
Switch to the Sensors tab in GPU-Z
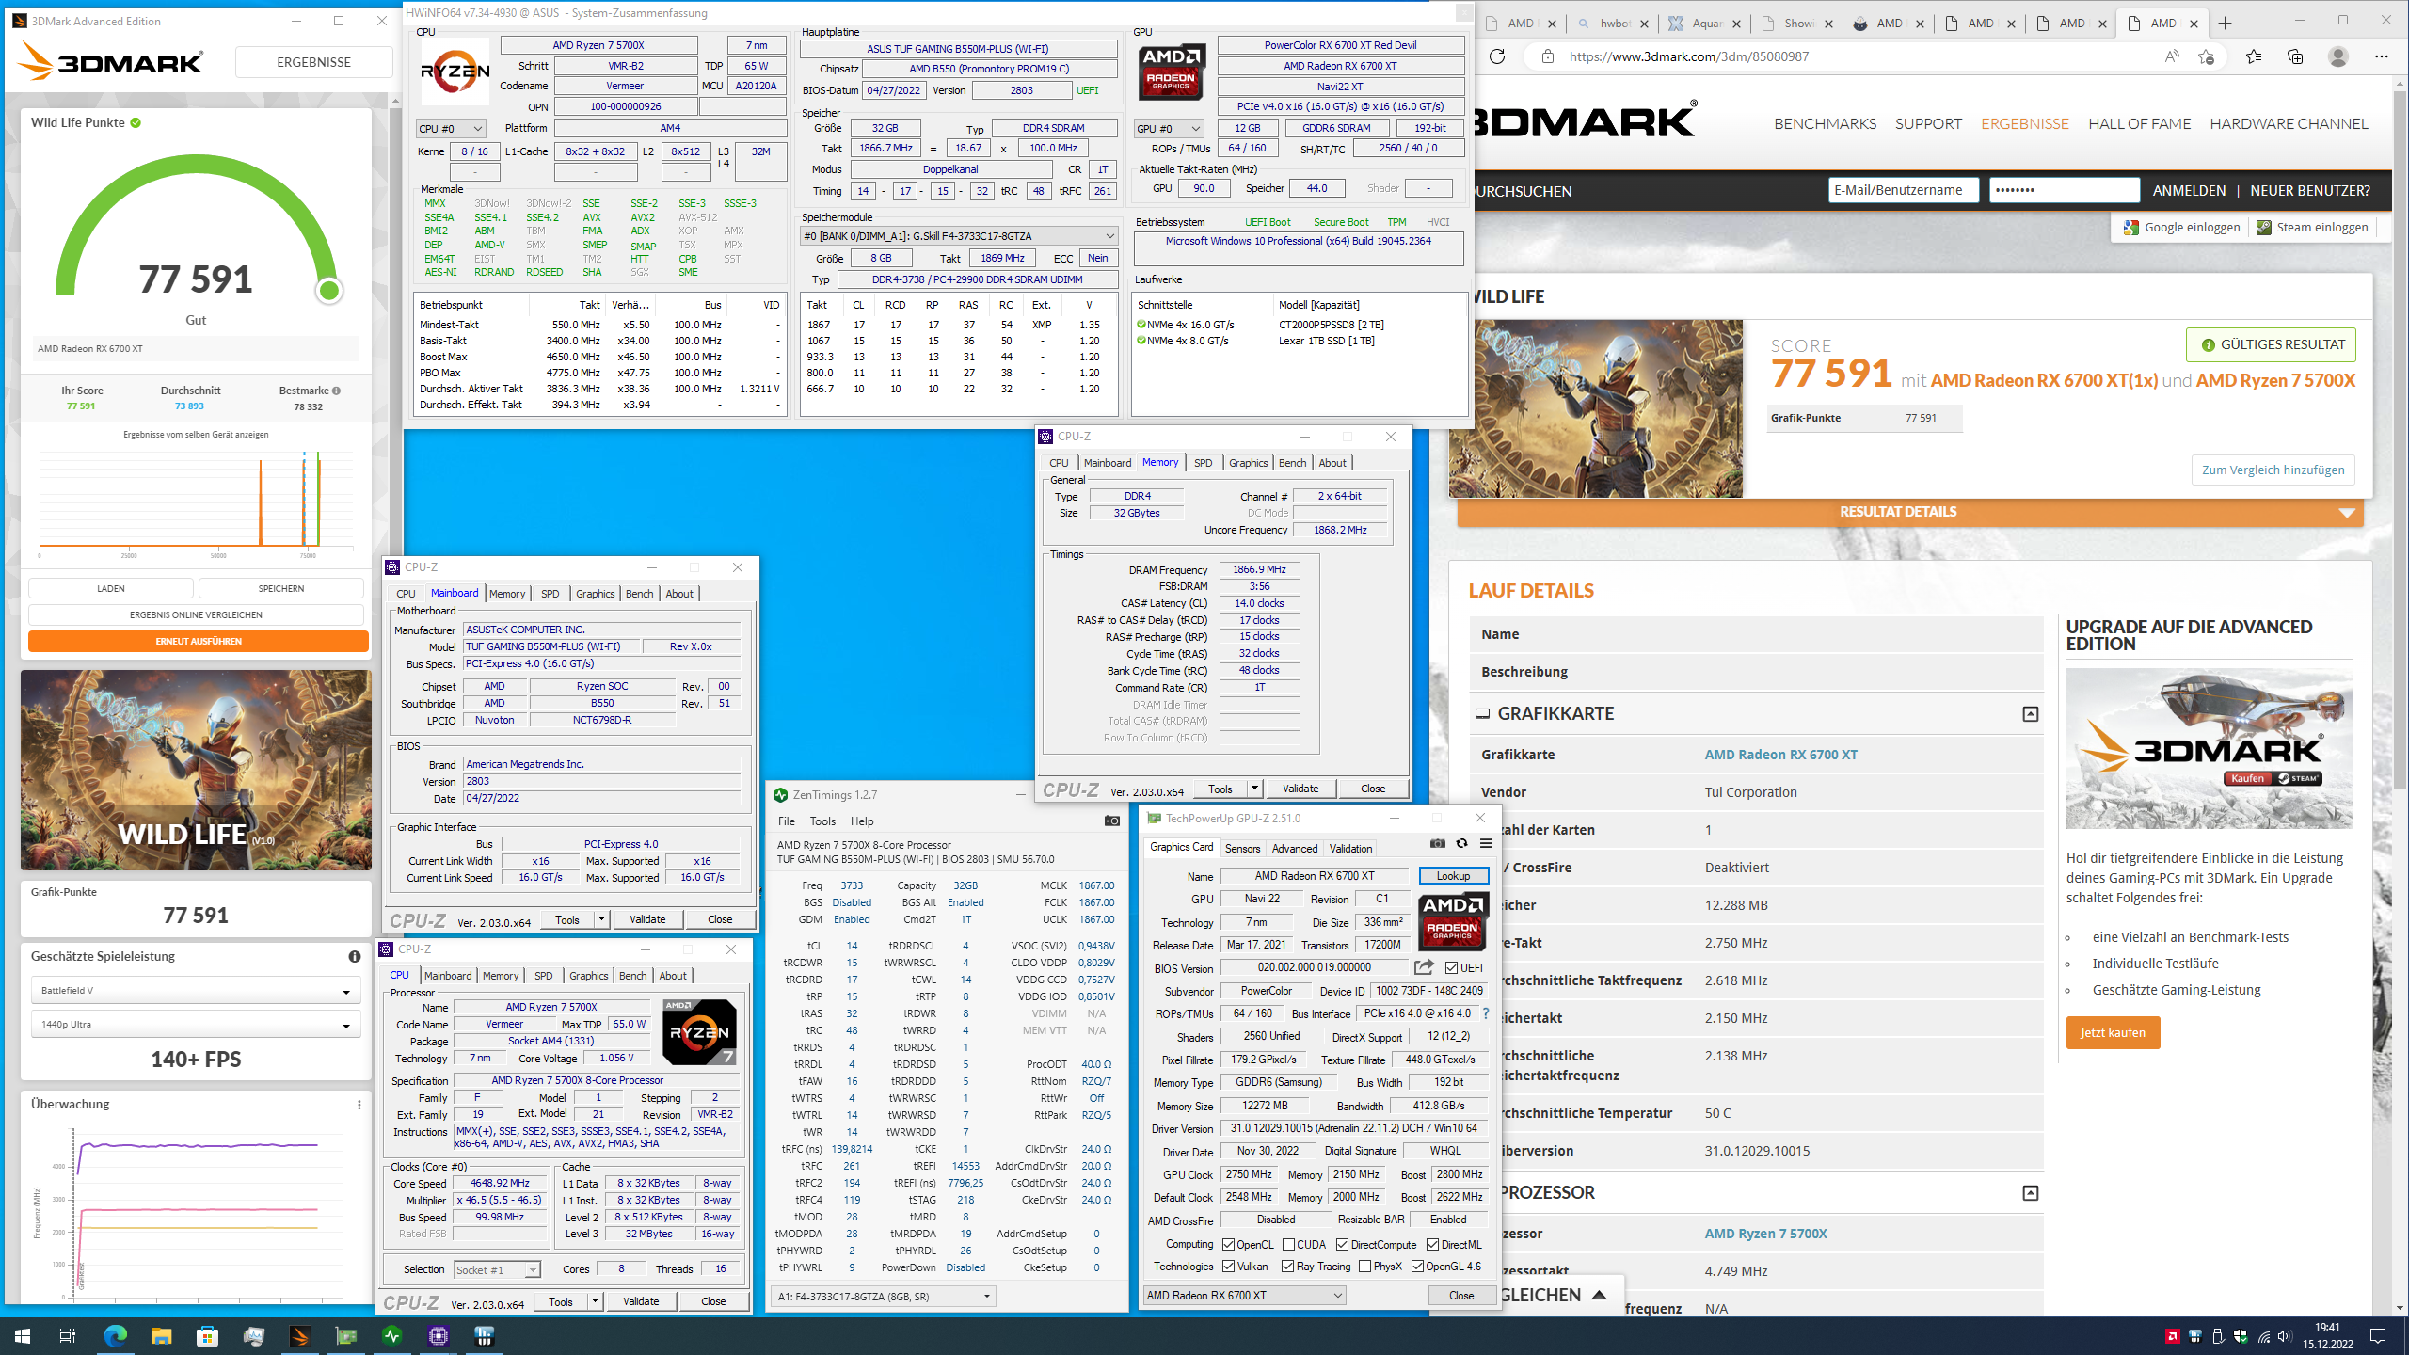click(1242, 848)
